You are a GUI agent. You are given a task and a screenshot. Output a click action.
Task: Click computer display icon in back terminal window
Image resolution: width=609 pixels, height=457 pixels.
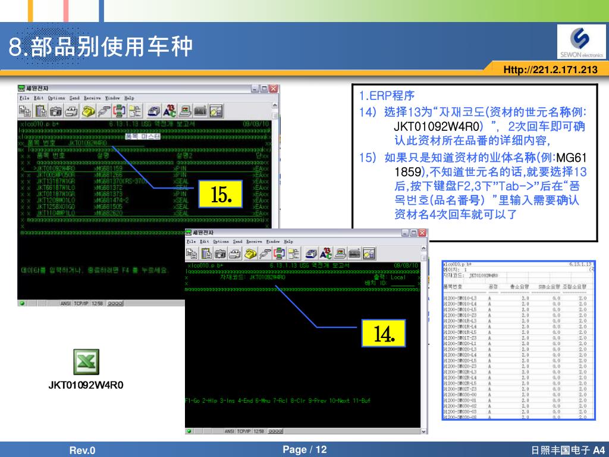(x=185, y=111)
